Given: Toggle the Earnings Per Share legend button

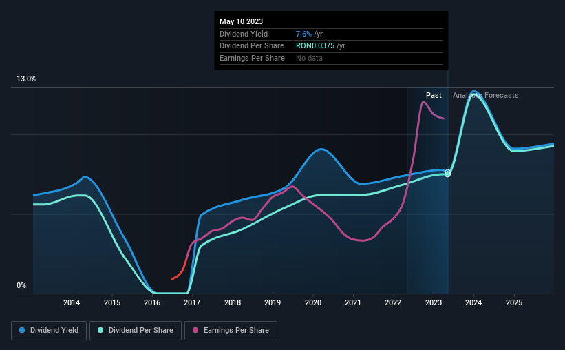Looking at the screenshot, I should coord(231,331).
